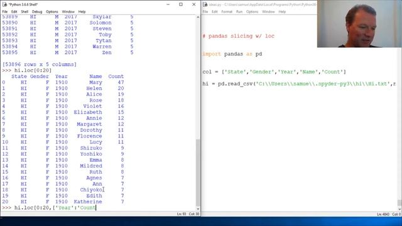Click name 'Warren' in row 53894

(x=102, y=46)
